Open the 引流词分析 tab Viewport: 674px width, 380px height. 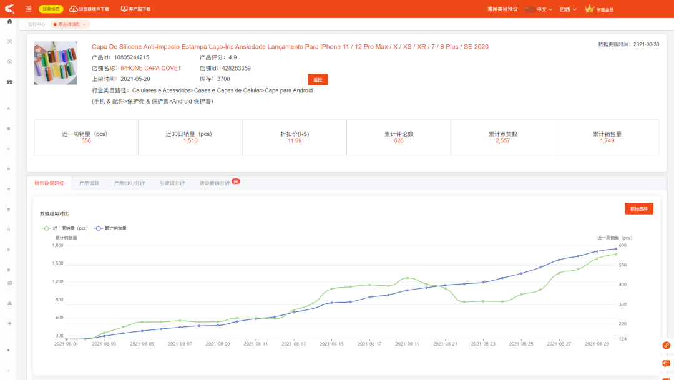click(x=172, y=183)
